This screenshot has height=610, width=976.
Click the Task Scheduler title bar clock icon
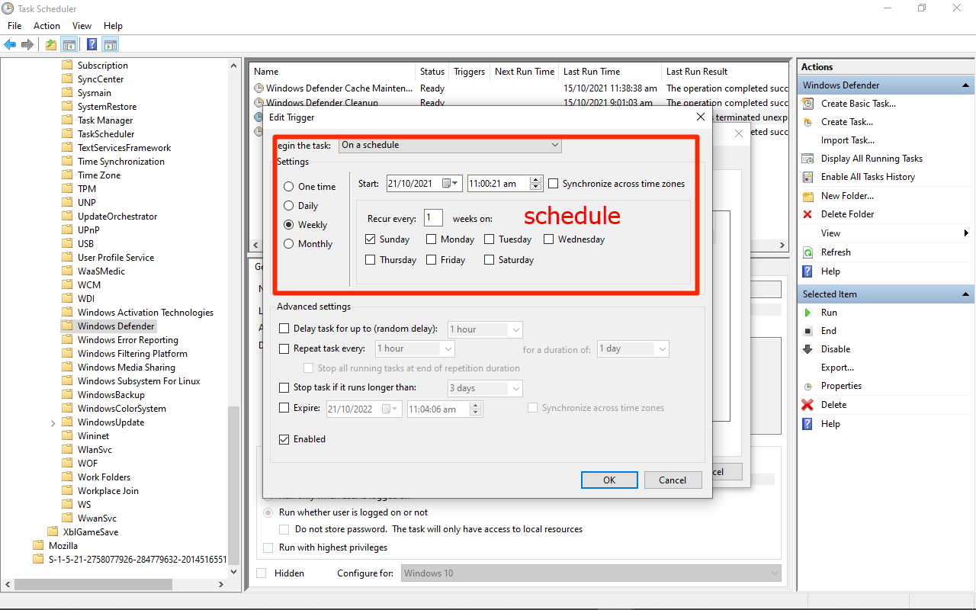(7, 8)
